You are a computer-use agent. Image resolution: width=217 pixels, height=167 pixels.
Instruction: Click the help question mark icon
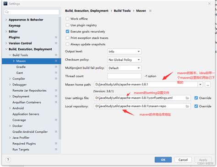(x=8, y=160)
